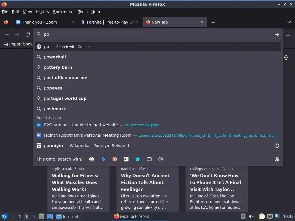Viewport: 295px width, 221px height.
Task: Click the 10:43 clock in taskbar
Action: (288, 216)
